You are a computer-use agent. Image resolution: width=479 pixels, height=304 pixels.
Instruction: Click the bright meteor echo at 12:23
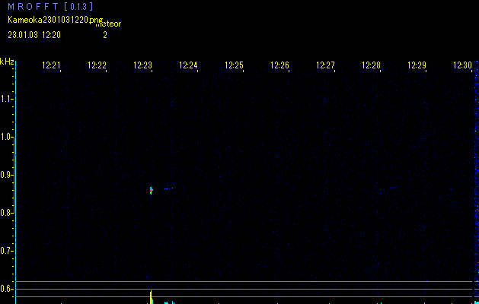151,191
